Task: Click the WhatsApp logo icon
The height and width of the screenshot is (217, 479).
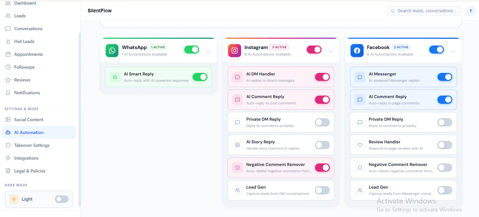Action: pyautogui.click(x=112, y=51)
